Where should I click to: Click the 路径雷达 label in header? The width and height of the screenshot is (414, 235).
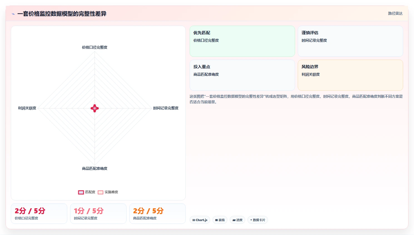click(395, 13)
